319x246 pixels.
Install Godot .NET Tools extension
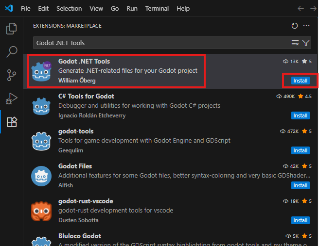point(301,81)
